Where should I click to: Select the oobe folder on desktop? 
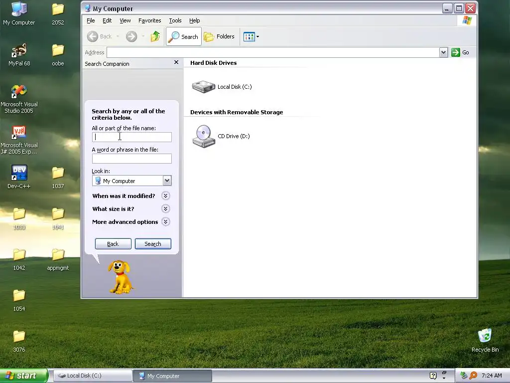[x=58, y=55]
